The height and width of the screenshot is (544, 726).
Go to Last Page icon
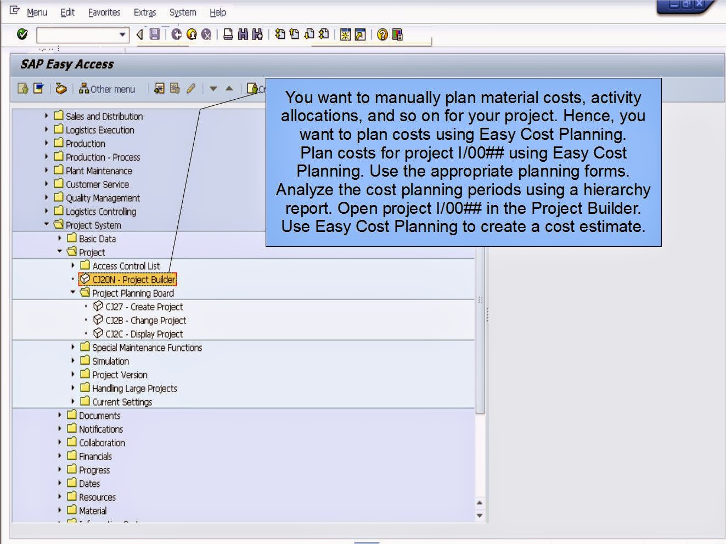coord(324,35)
